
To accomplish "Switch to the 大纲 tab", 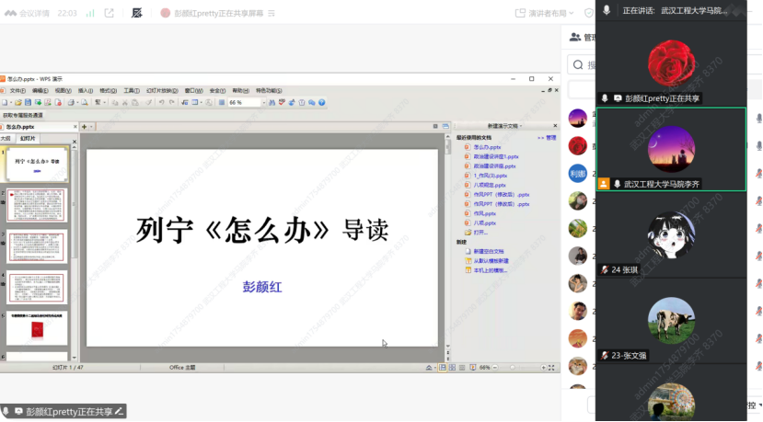I will 6,138.
